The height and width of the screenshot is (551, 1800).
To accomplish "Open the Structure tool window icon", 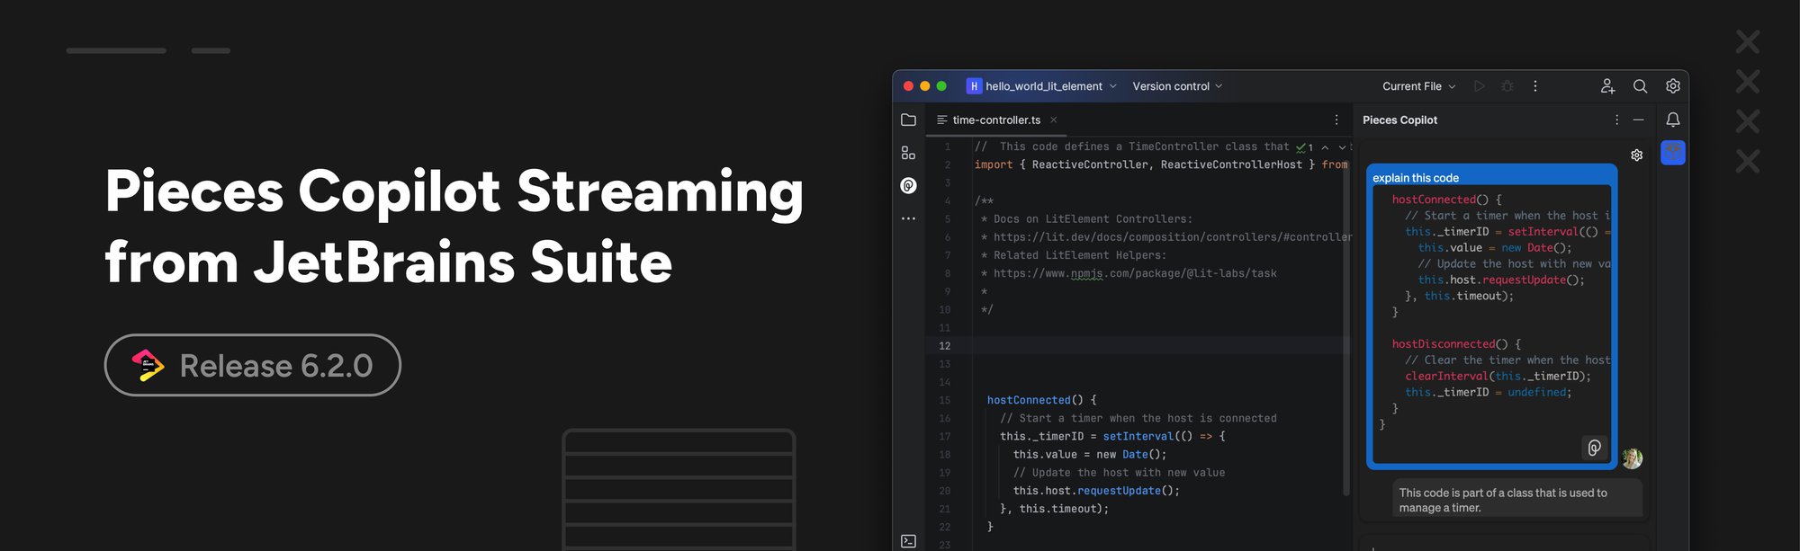I will pyautogui.click(x=908, y=153).
